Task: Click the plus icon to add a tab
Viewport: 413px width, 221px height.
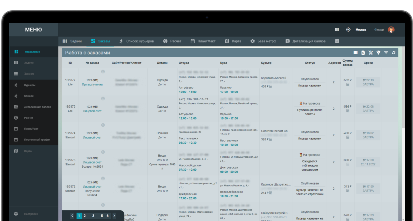Action: (337, 41)
